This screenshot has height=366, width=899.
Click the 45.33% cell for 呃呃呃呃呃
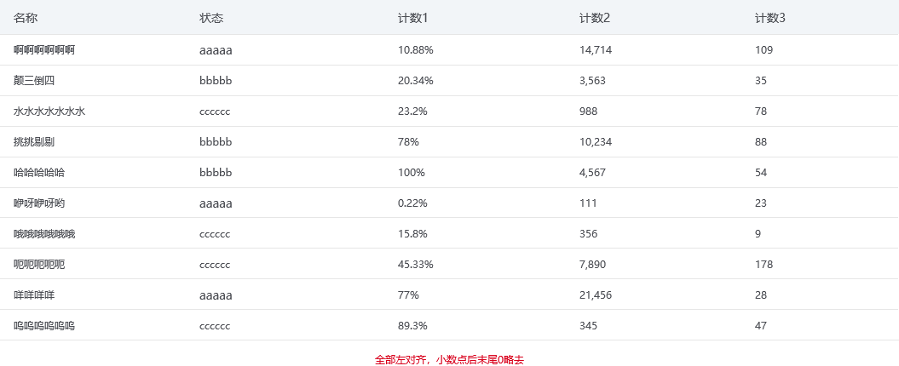pyautogui.click(x=416, y=265)
